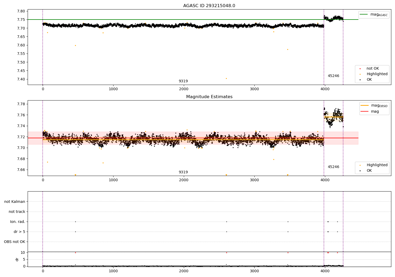Click the 7.75 tick label on top plot

[x=21, y=20]
